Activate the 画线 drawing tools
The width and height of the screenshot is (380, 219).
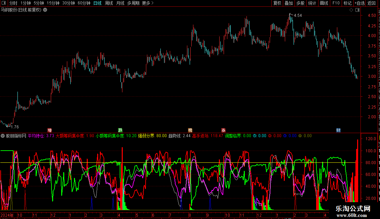(x=324, y=3)
